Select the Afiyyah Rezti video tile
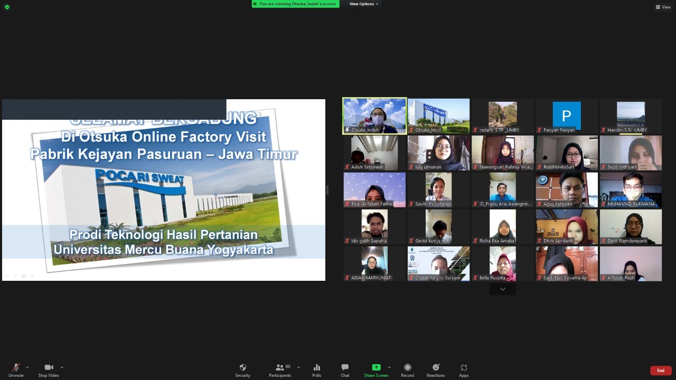The image size is (676, 380). [x=631, y=264]
